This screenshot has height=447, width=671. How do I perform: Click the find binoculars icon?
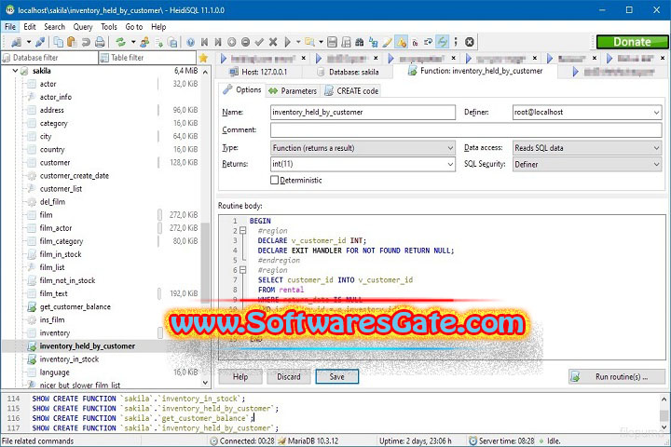[360, 42]
